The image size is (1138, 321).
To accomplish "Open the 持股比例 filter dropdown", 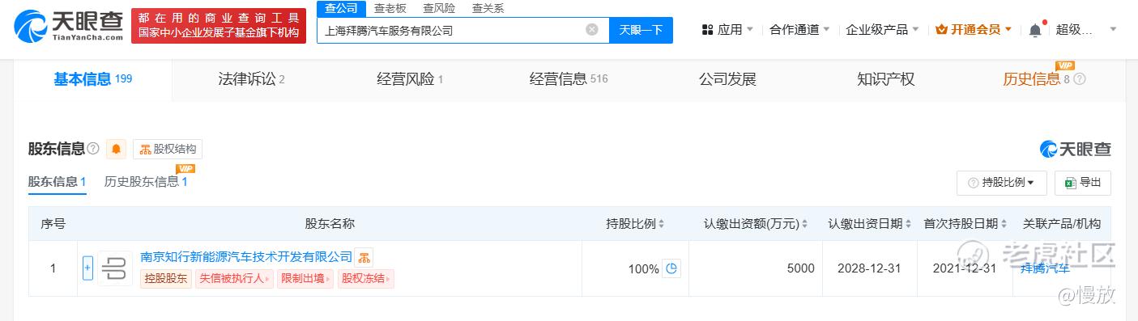I will (x=1001, y=183).
